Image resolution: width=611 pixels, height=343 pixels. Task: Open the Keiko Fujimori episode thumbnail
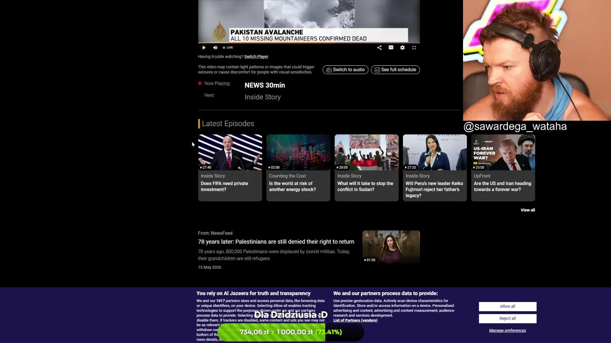click(435, 152)
